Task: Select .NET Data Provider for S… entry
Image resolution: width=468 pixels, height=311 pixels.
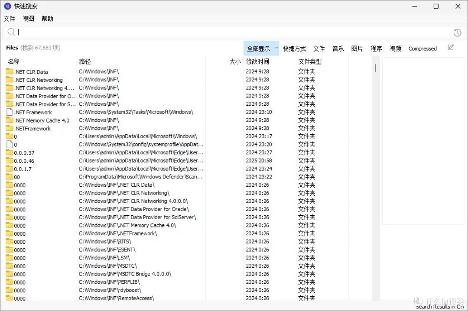Action: (x=45, y=104)
